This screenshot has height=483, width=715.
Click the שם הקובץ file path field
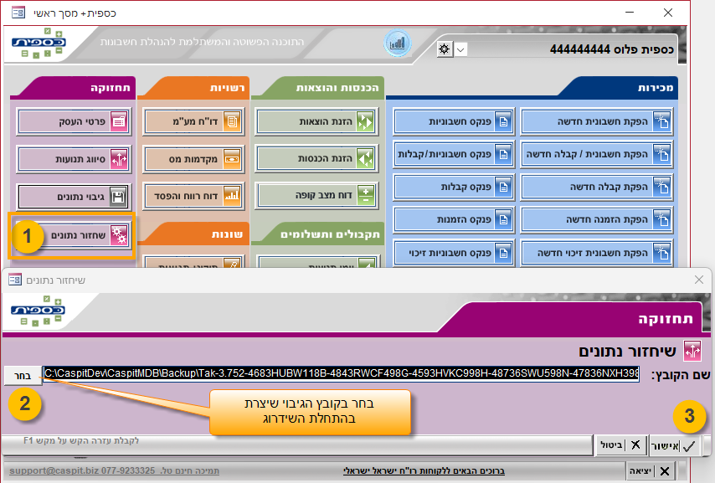coord(341,374)
